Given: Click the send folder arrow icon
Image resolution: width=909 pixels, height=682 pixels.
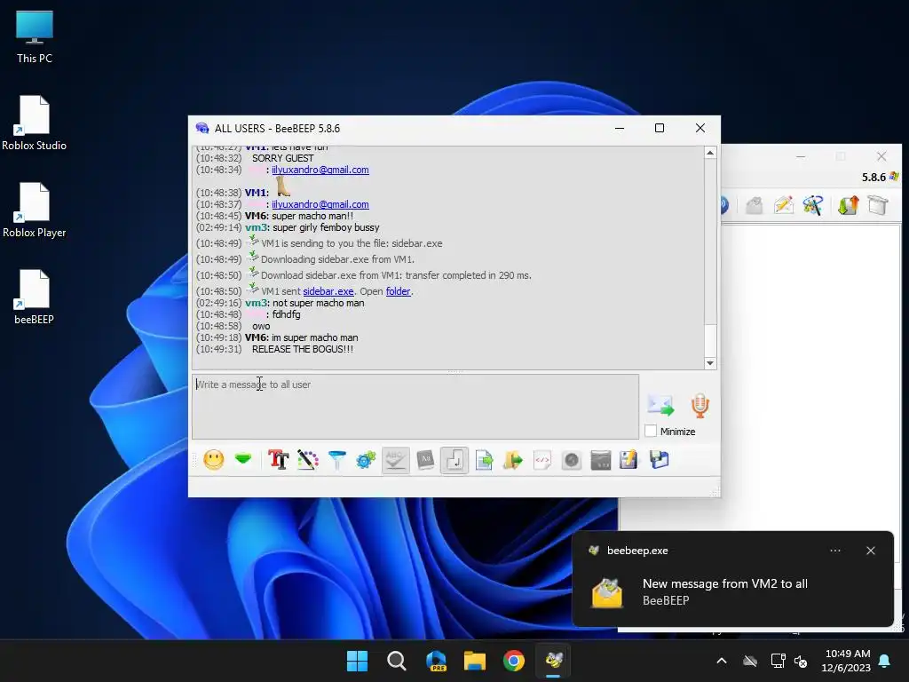Looking at the screenshot, I should (x=512, y=460).
